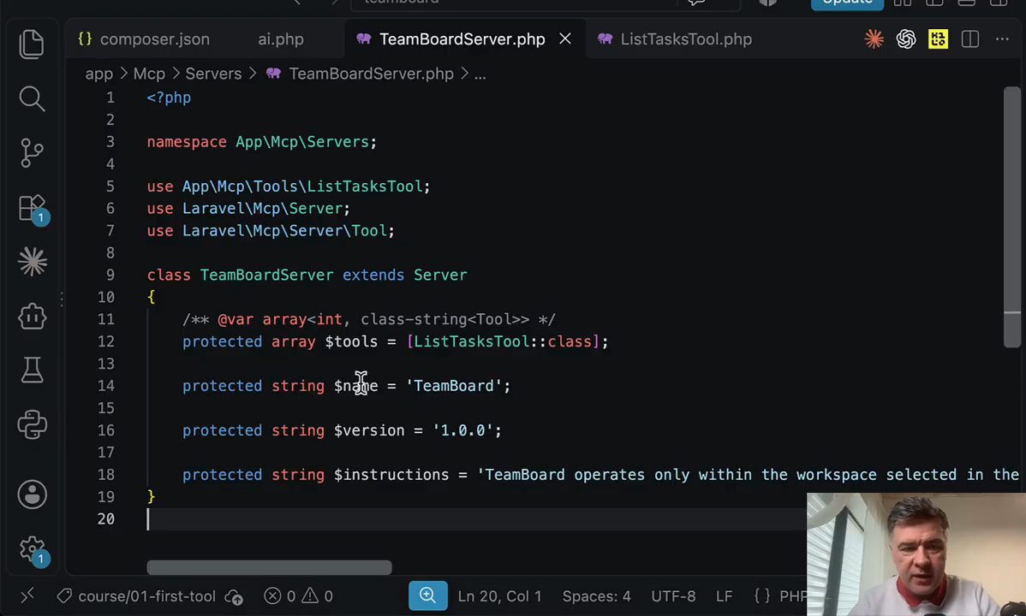Click the orange Claude icon in editor toolbar

click(874, 39)
